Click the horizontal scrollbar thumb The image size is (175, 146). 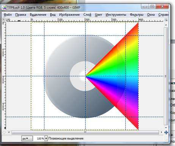point(85,132)
